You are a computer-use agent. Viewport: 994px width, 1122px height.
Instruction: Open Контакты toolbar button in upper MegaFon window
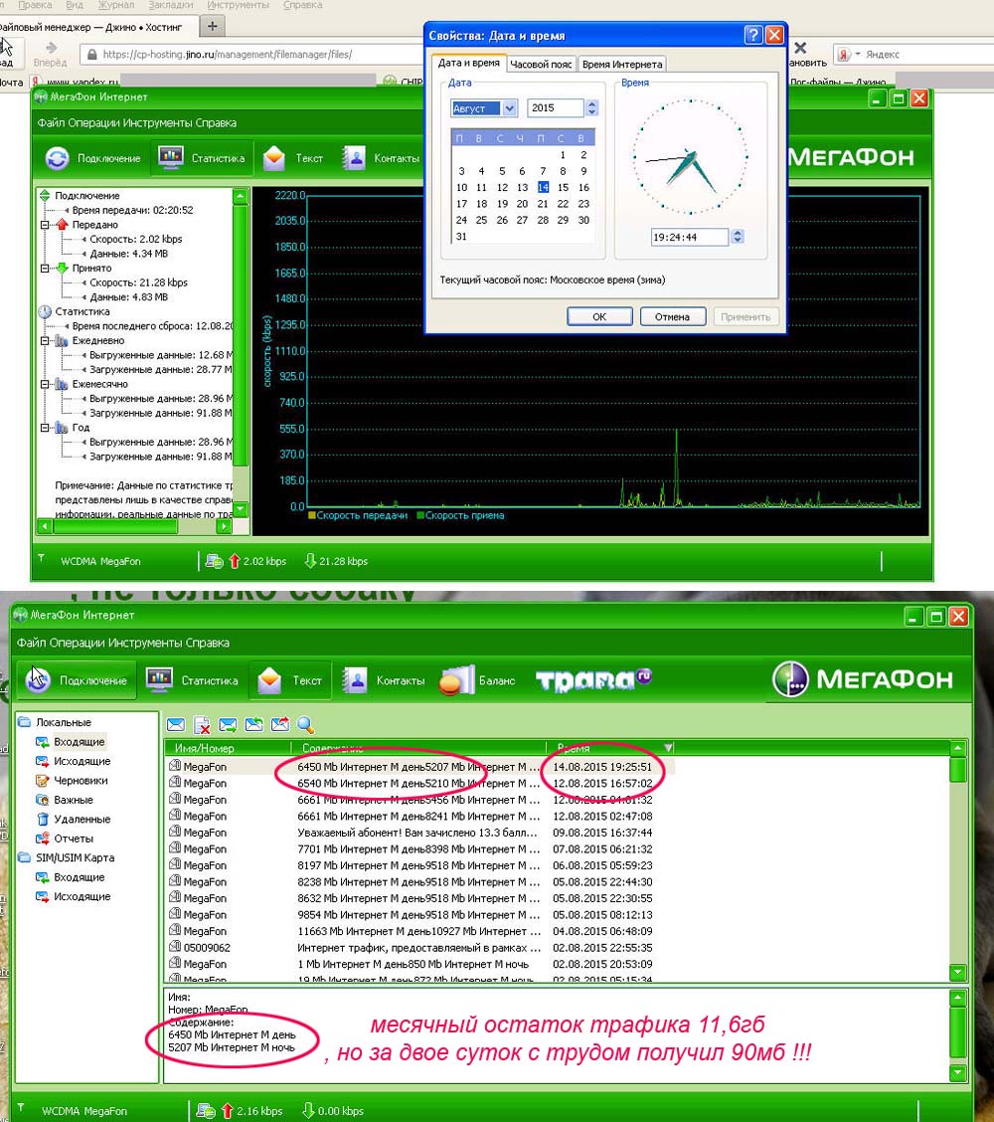(381, 158)
